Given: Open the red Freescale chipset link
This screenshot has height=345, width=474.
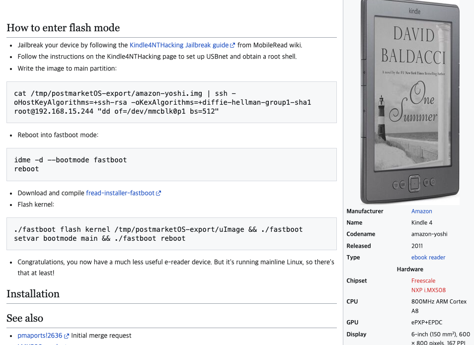Looking at the screenshot, I should coord(423,280).
